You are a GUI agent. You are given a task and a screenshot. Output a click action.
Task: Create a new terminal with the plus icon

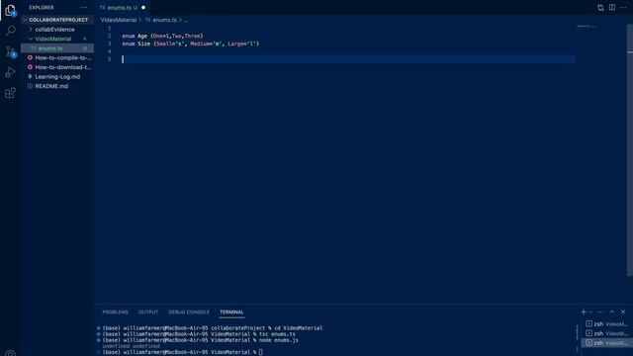(584, 312)
